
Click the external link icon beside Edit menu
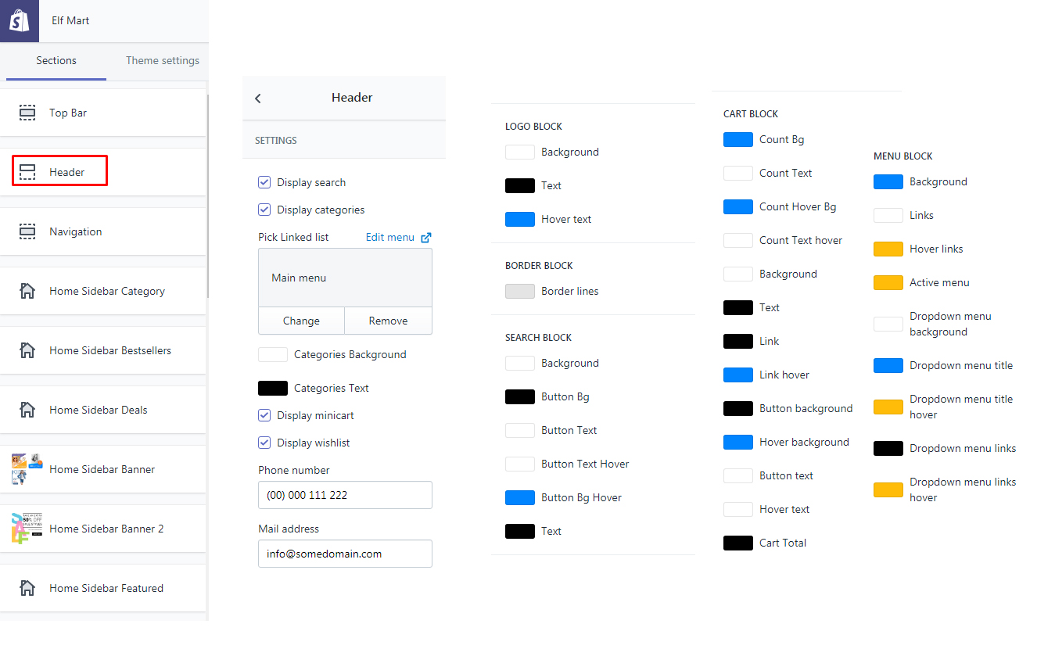point(425,236)
